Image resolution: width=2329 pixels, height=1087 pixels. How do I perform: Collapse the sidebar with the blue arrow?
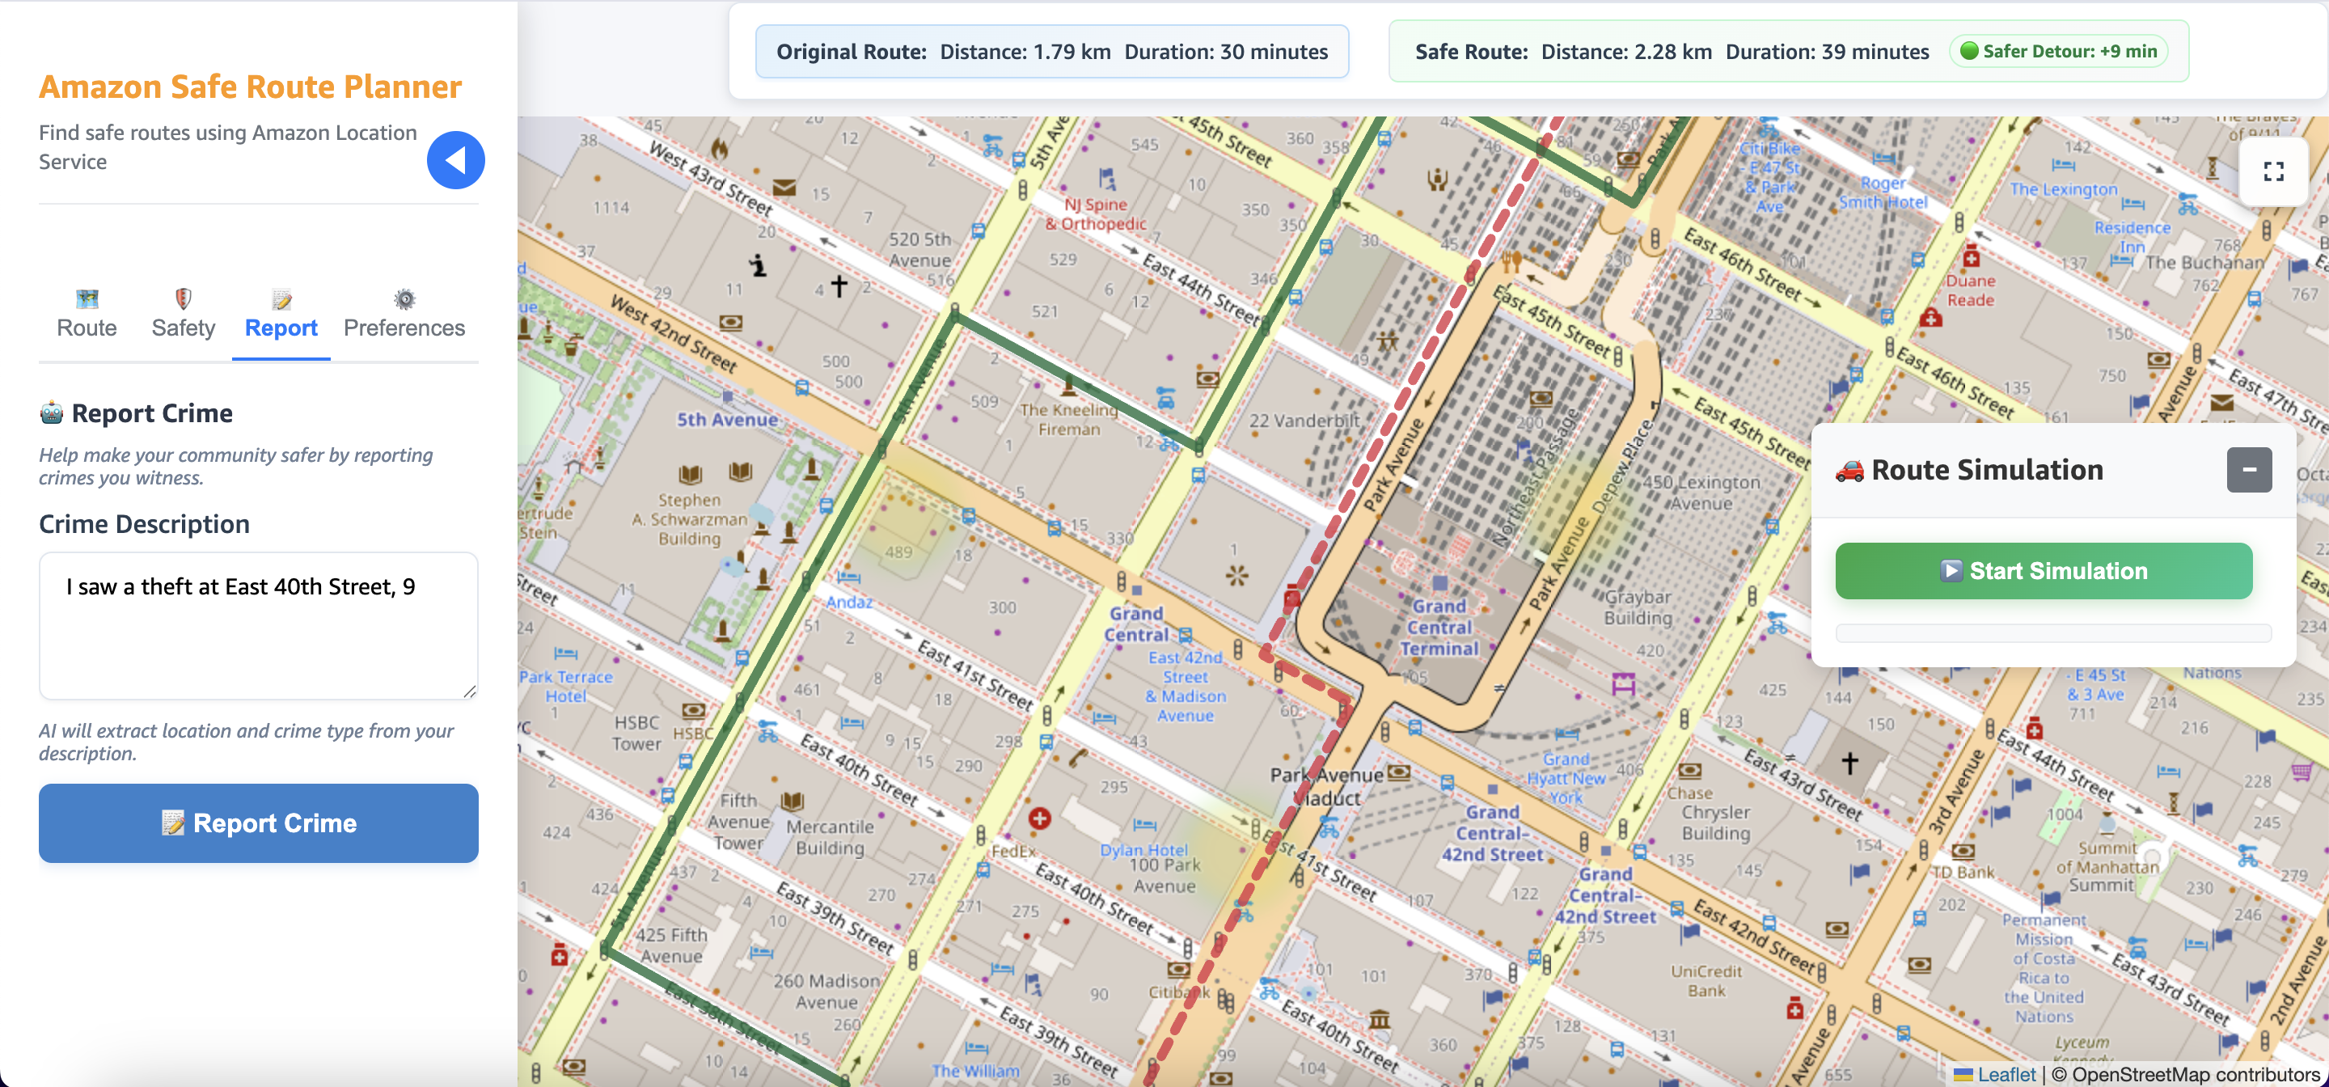click(x=455, y=159)
